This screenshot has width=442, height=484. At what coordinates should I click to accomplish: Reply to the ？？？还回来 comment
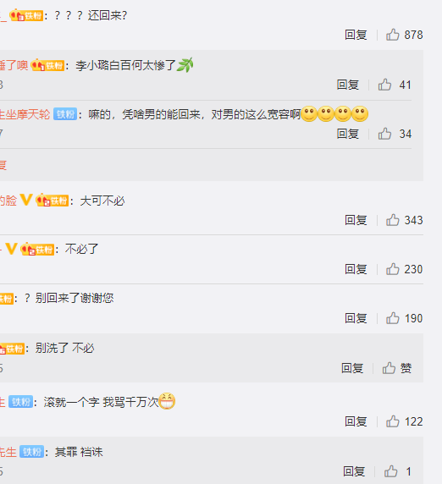356,35
